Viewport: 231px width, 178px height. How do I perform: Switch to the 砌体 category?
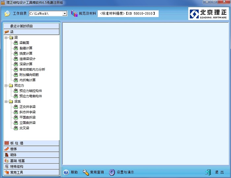31,155
